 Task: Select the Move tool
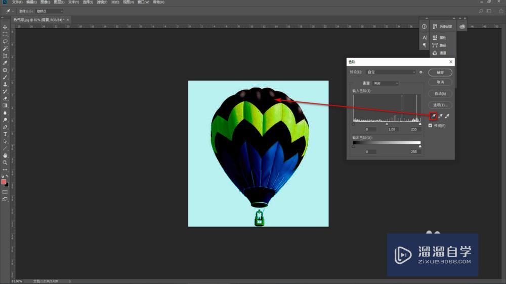coord(5,27)
